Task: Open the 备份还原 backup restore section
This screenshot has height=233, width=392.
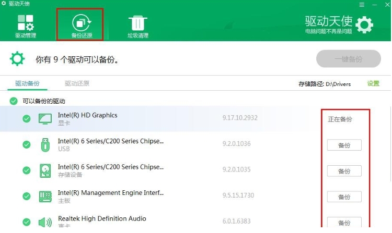Action: point(82,27)
